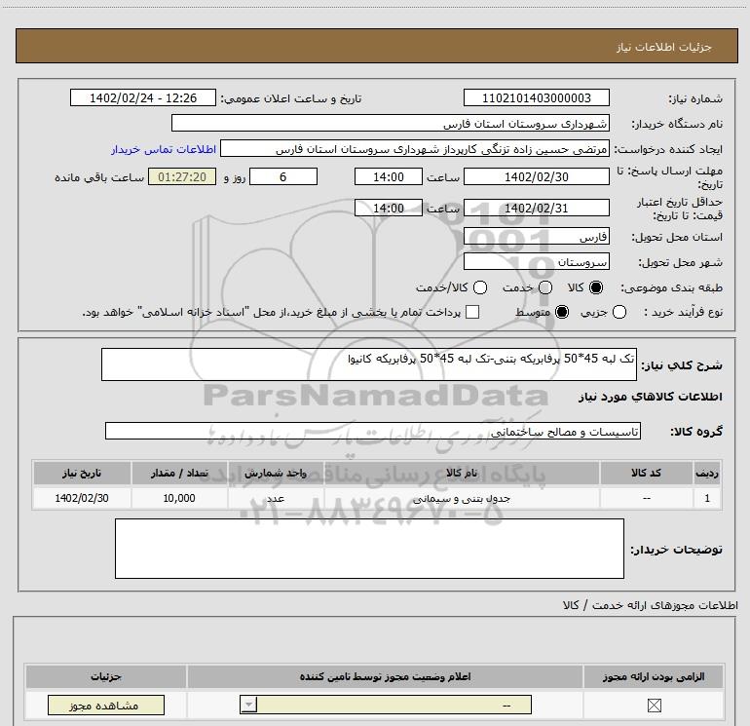Click the buyer name field شهرداری سروستان
This screenshot has width=750, height=726.
(391, 123)
